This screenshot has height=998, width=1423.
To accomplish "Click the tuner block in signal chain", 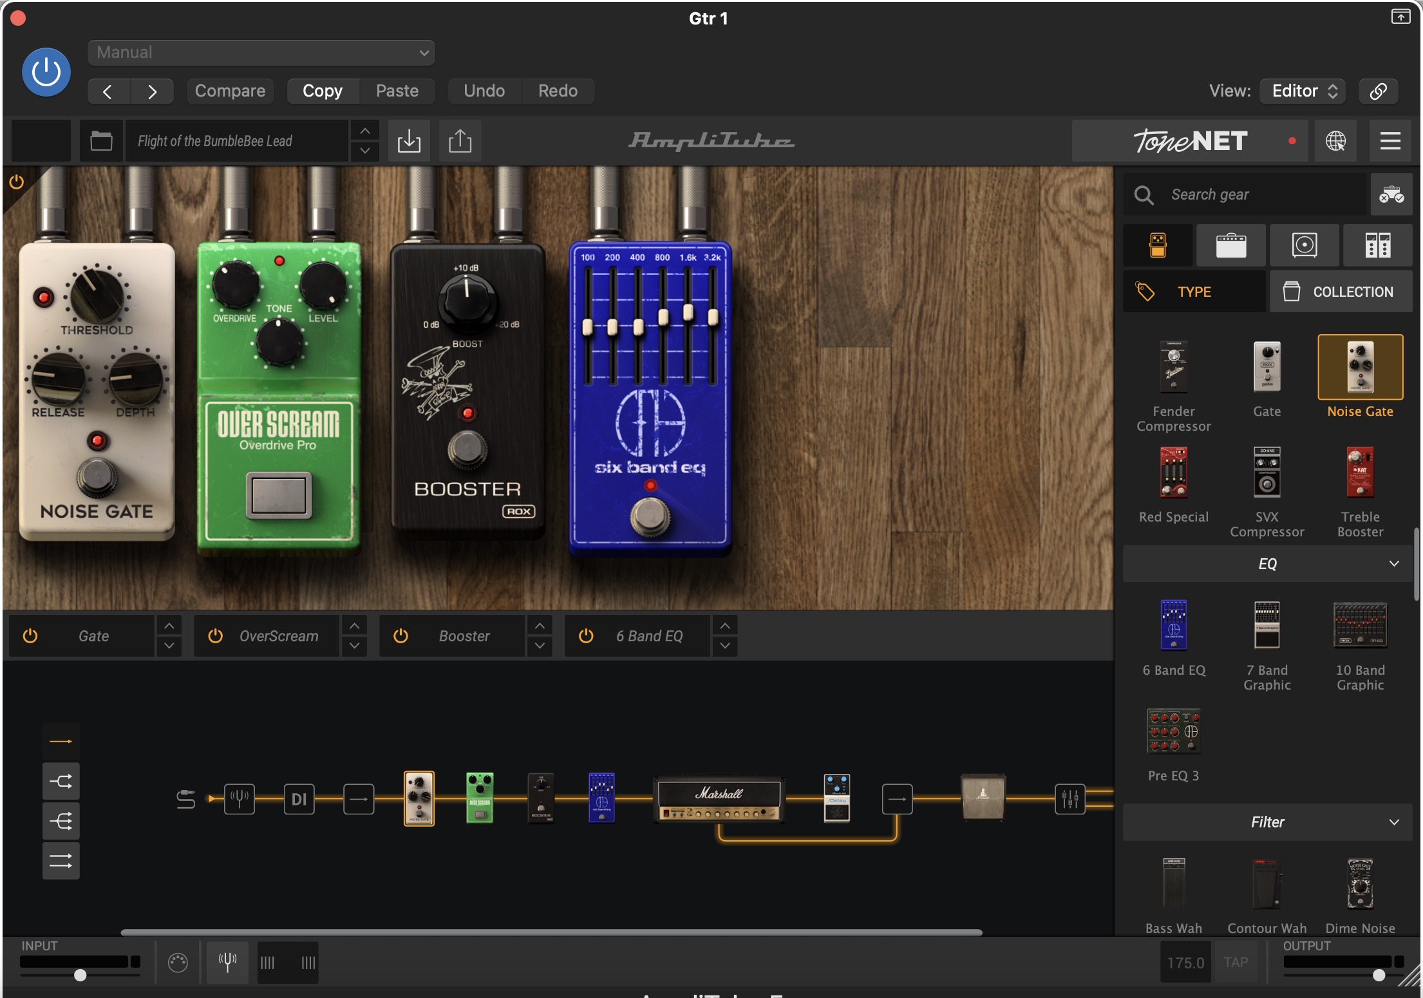I will click(x=240, y=799).
